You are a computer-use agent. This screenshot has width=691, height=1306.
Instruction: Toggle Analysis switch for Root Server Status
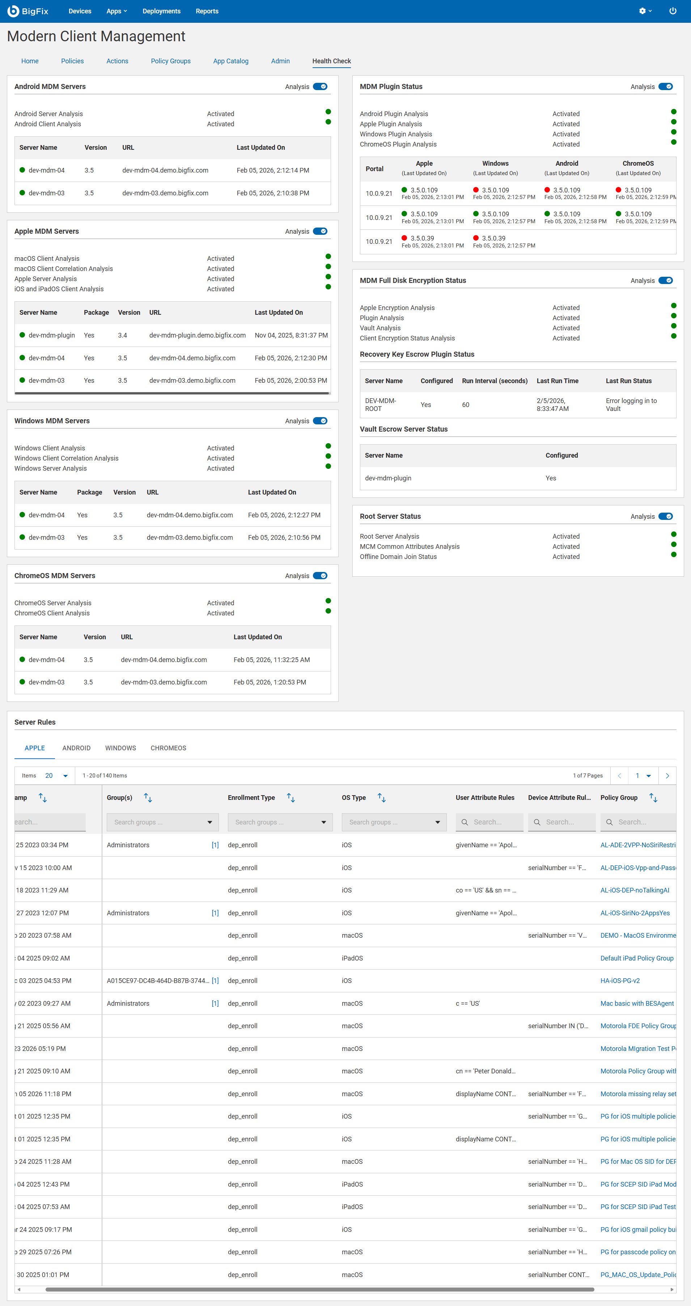point(666,516)
